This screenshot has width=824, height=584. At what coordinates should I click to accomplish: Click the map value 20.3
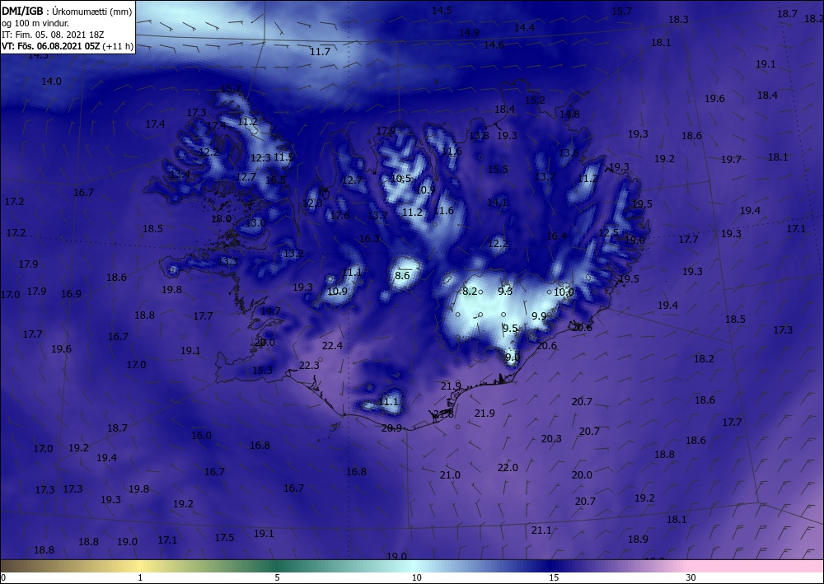coord(551,438)
